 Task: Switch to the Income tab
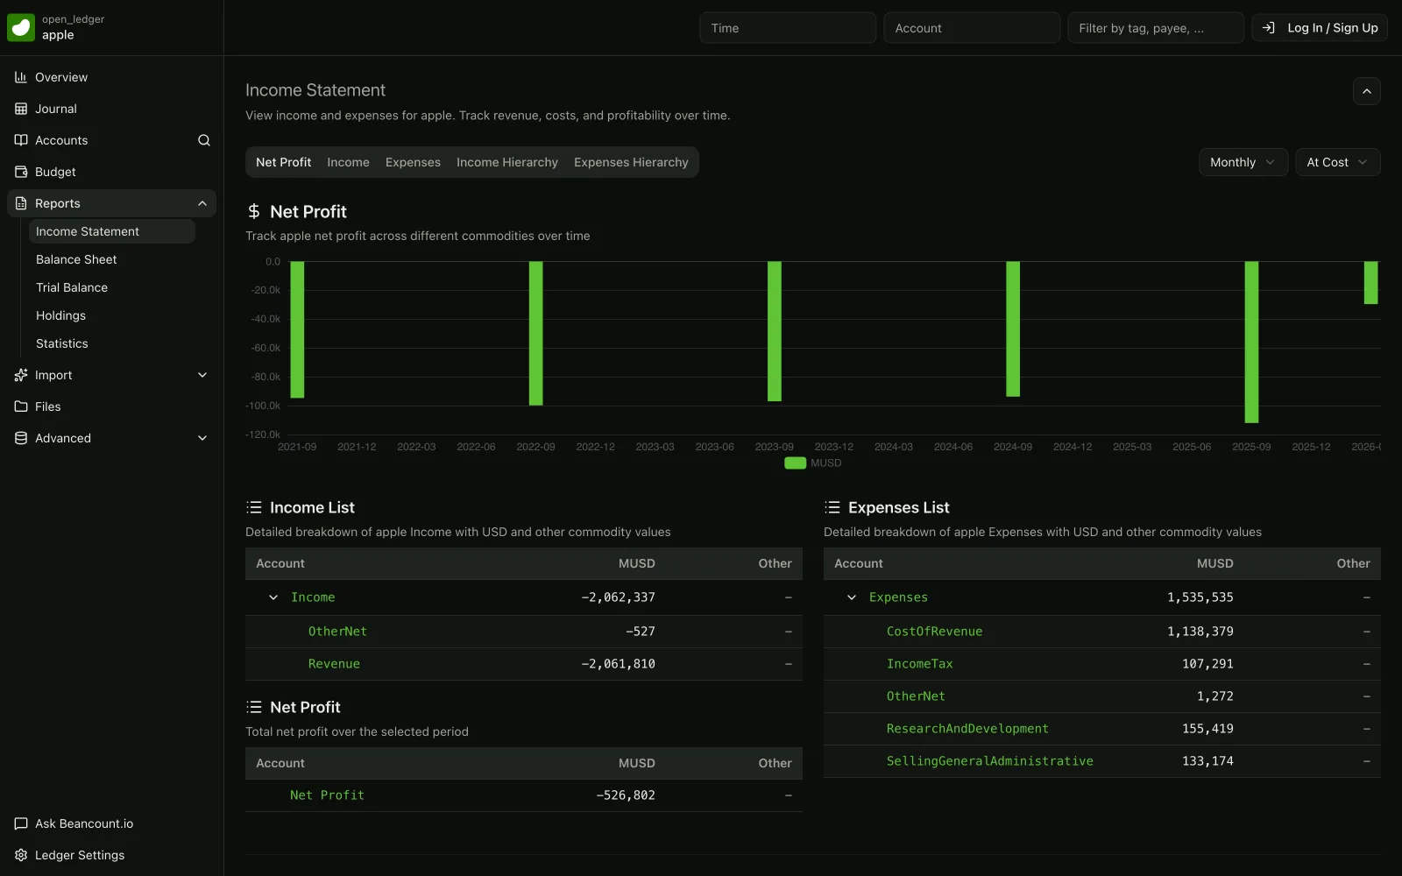click(348, 162)
